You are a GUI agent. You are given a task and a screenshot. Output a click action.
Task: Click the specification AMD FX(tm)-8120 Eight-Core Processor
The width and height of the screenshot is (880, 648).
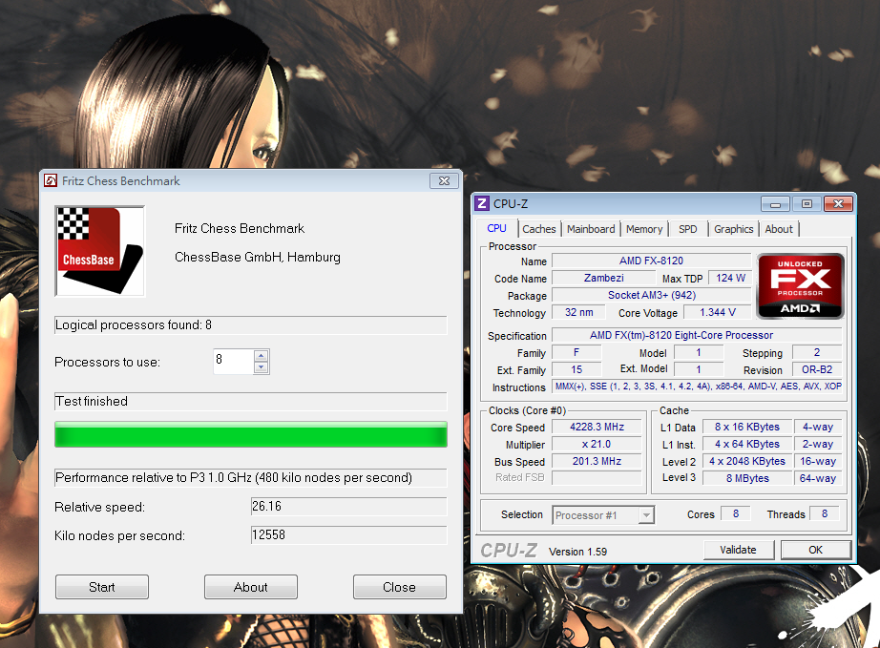[x=697, y=335]
